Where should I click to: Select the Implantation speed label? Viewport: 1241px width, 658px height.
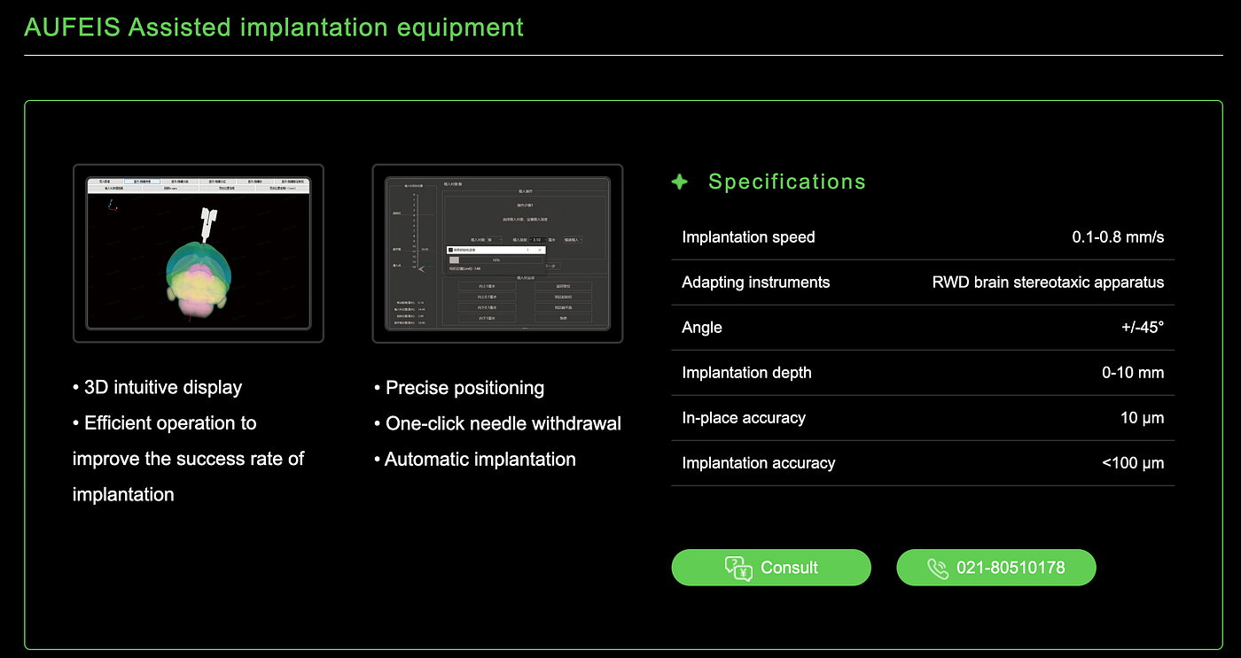748,237
